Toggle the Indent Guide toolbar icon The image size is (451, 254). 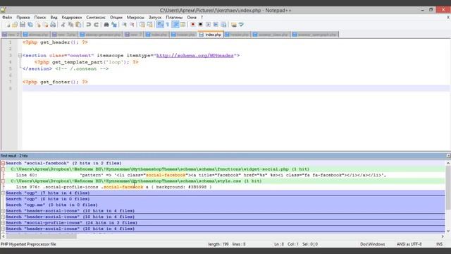(175, 25)
